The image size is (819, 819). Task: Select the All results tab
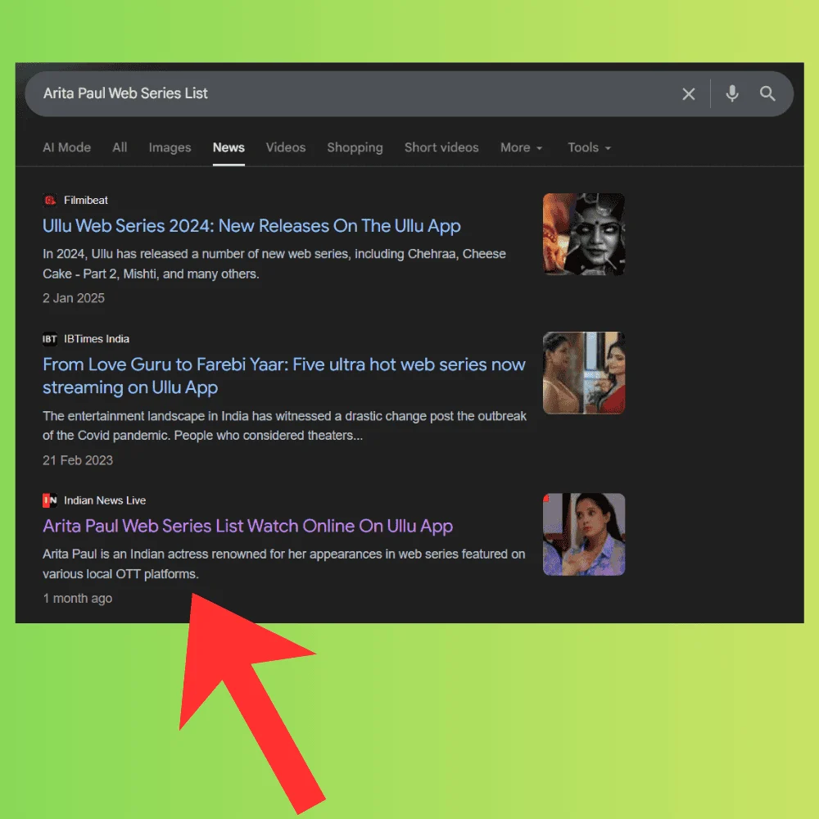(120, 147)
